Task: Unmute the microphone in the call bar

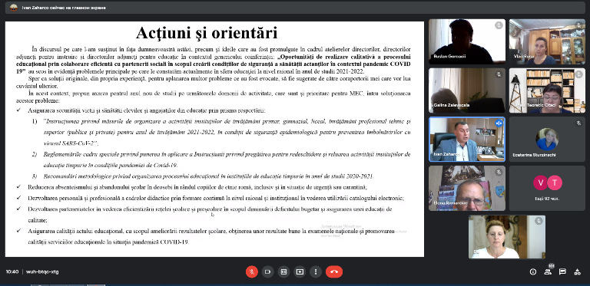Action: click(252, 271)
